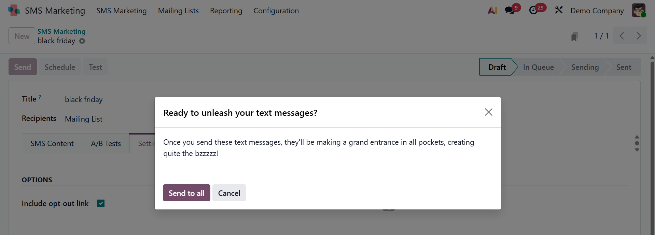Go to the previous record arrow
655x235 pixels.
622,36
